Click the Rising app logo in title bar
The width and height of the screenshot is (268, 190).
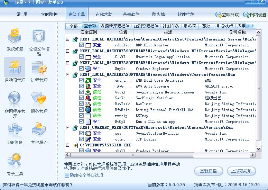[x=6, y=2]
